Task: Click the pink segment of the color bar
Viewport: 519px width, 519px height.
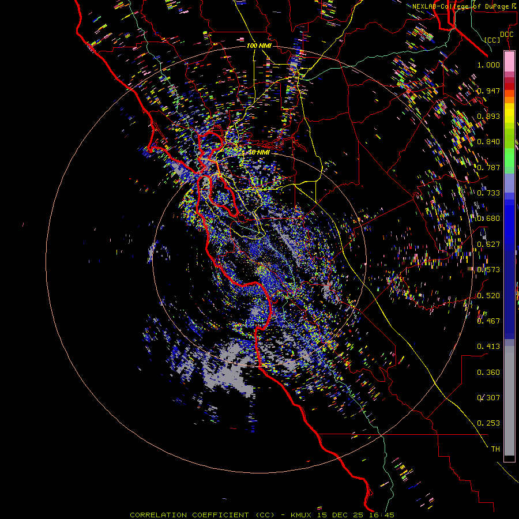Action: (x=509, y=61)
